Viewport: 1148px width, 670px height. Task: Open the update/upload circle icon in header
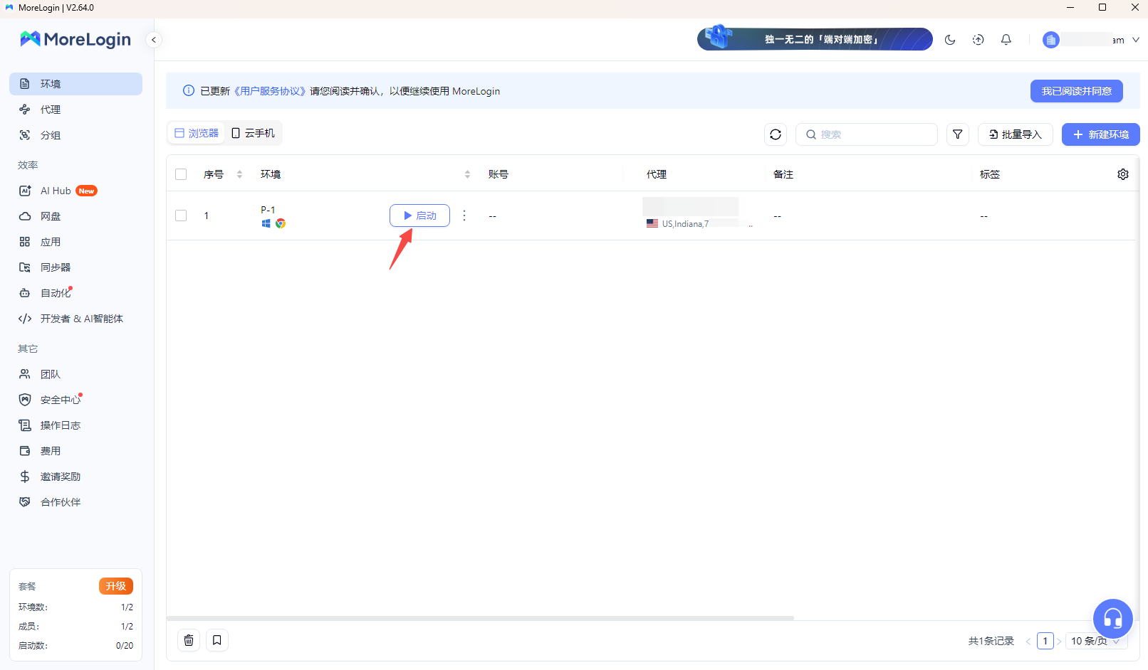[x=979, y=40]
